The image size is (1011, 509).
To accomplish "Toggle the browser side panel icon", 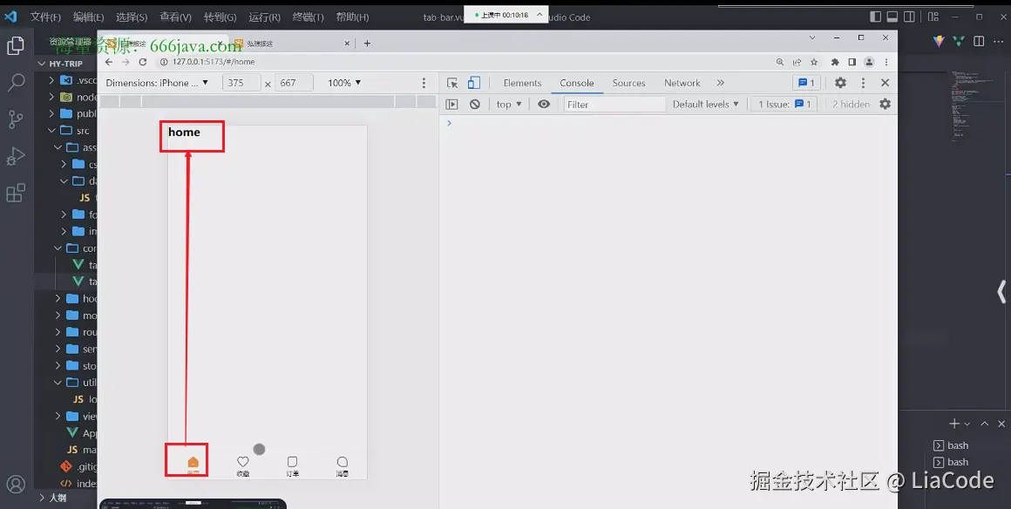I will [x=852, y=62].
